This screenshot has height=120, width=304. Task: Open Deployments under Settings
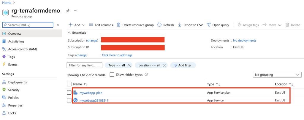click(18, 82)
